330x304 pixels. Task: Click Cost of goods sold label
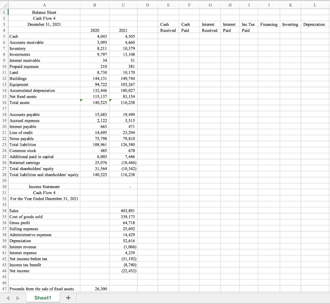26,216
